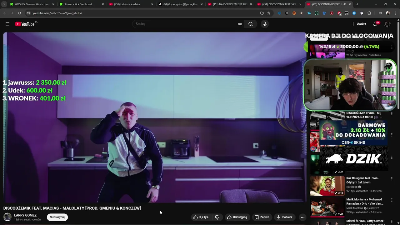Open Kaz Bałagane feat. Słoń thumbnail
The height and width of the screenshot is (225, 400).
327,186
